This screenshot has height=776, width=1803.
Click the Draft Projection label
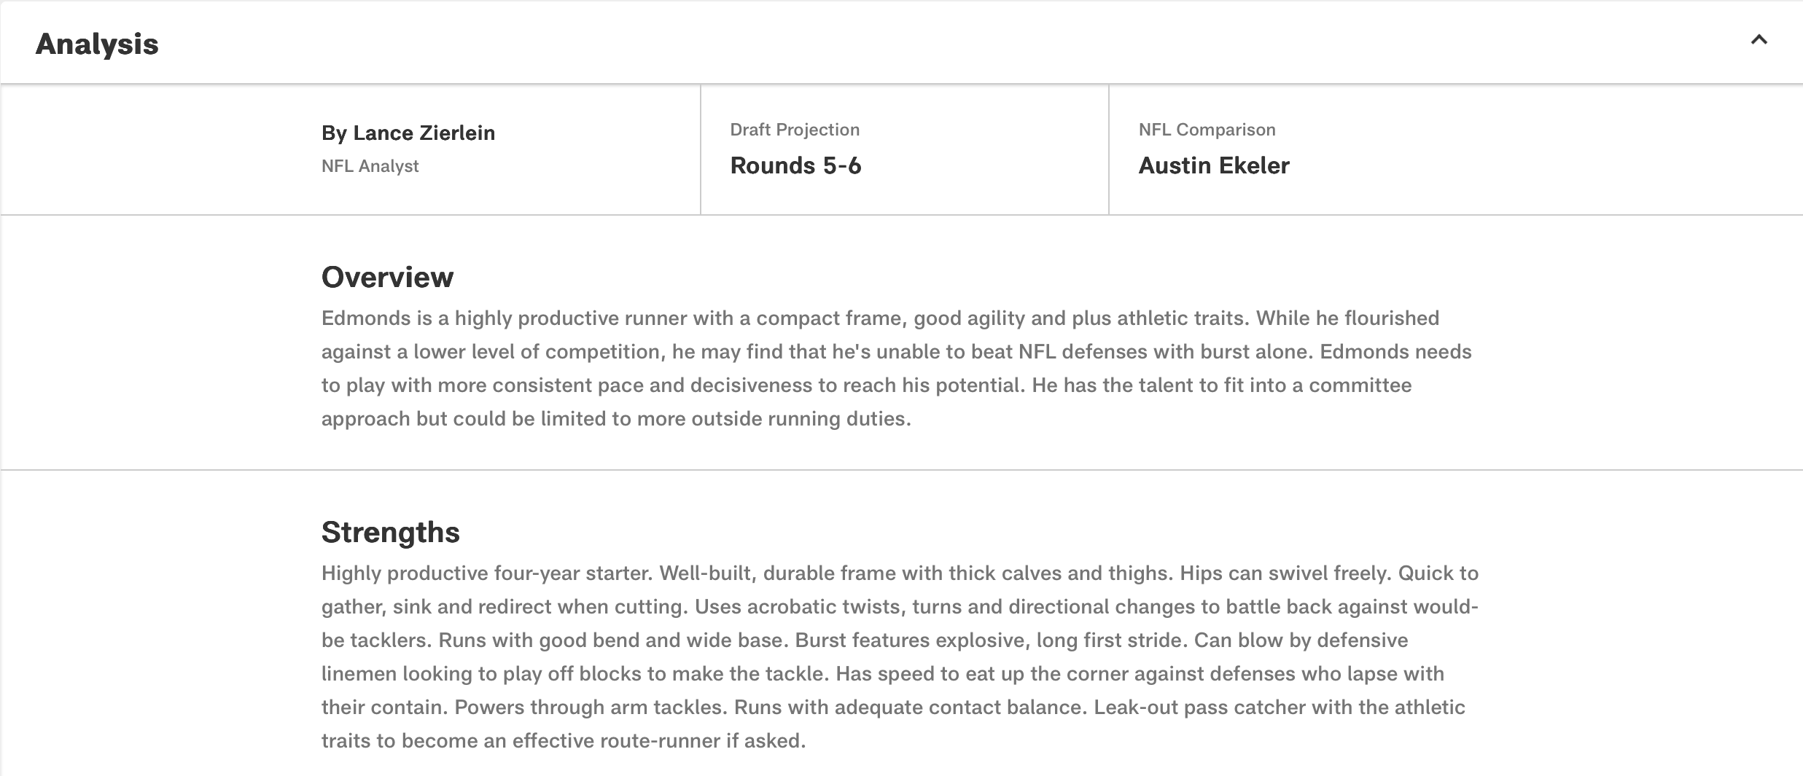point(795,130)
